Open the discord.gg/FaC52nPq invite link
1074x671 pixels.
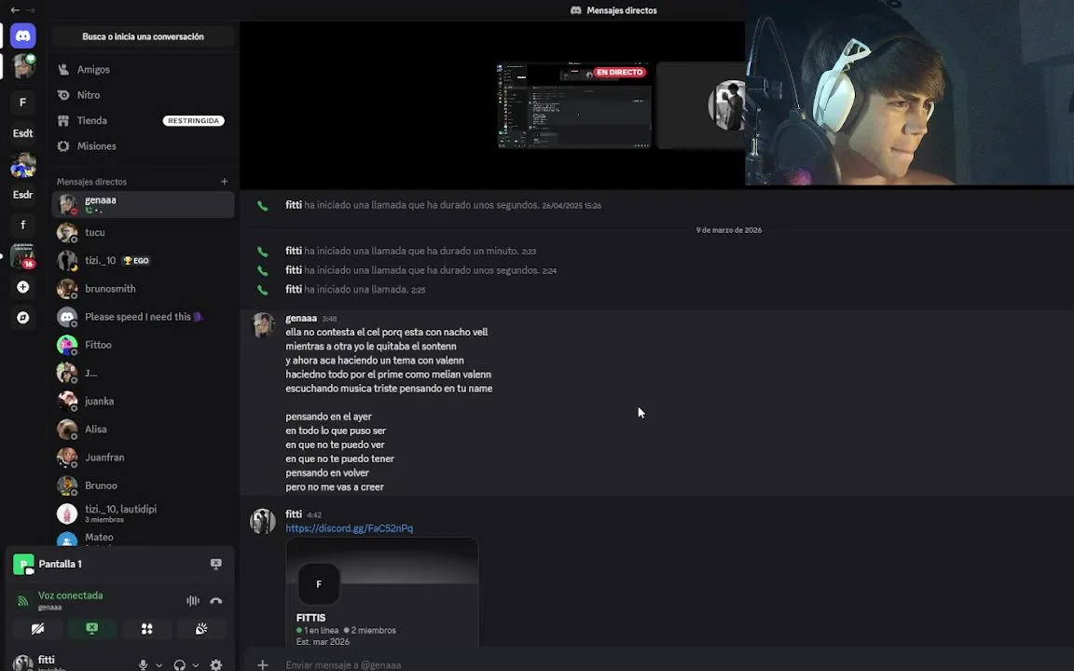pyautogui.click(x=350, y=528)
